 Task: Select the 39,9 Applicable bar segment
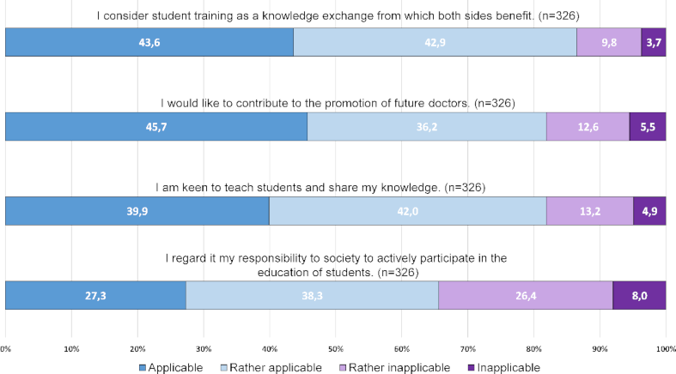coord(137,210)
